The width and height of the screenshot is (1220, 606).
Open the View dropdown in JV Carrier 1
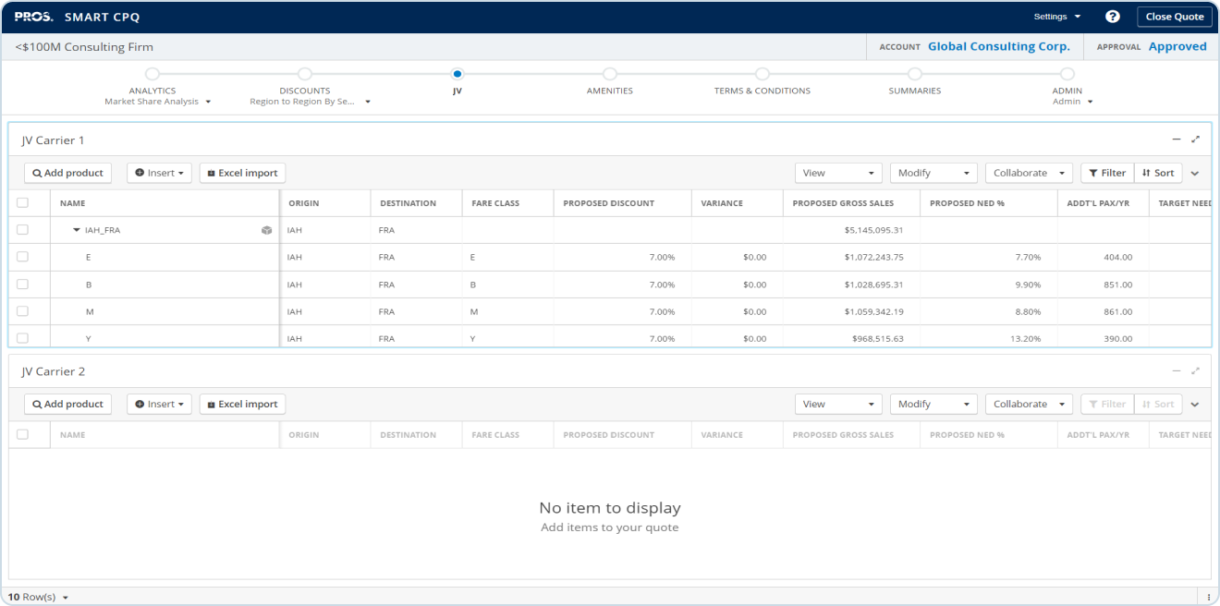838,173
